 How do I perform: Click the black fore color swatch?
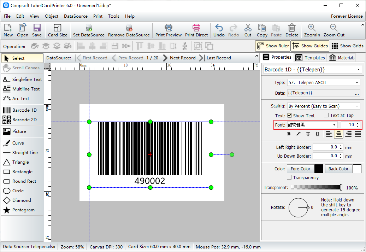click(319, 169)
